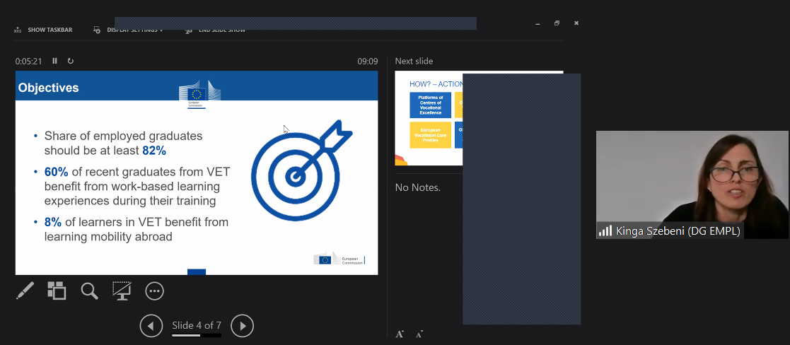Image resolution: width=790 pixels, height=345 pixels.
Task: Restart the slide timer
Action: click(x=71, y=61)
